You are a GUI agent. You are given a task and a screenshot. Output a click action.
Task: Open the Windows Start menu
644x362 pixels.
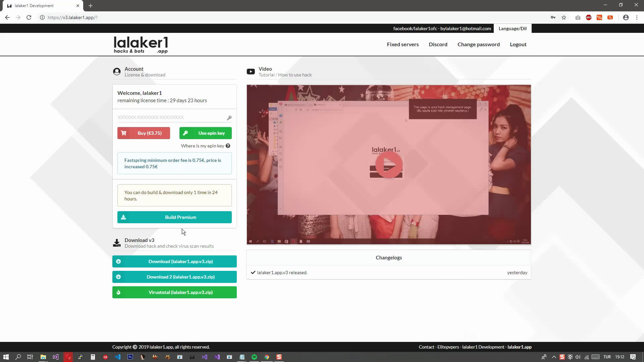pos(6,357)
